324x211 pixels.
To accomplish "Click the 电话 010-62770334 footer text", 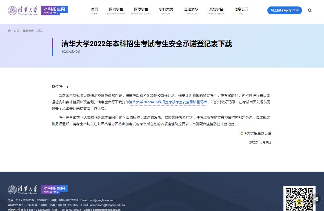I will [28, 200].
